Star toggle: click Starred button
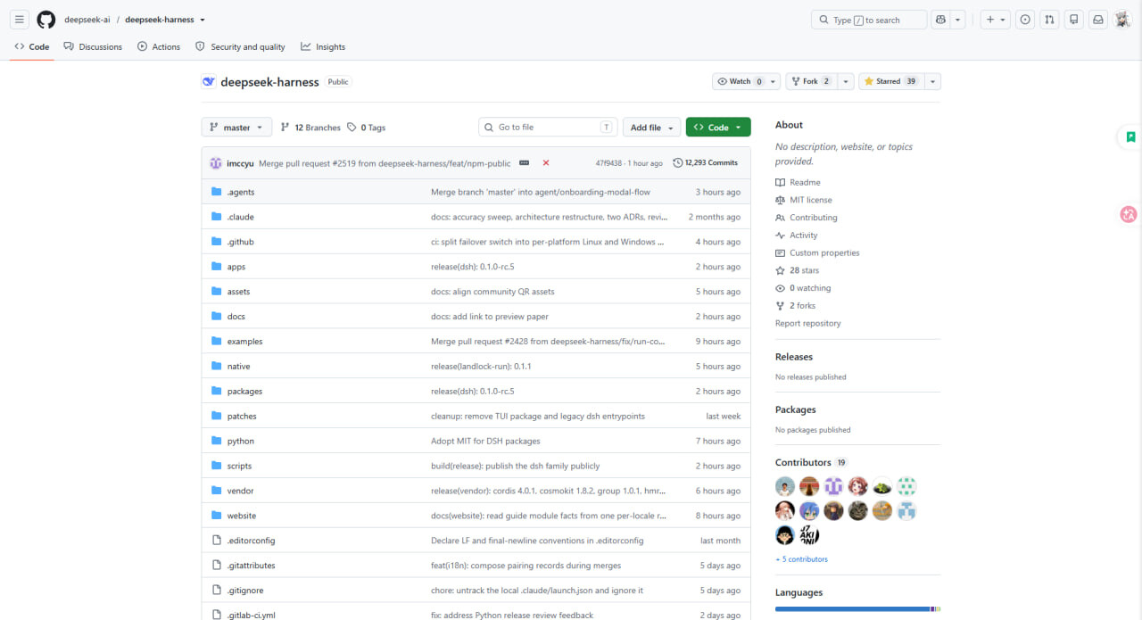The height and width of the screenshot is (620, 1142). (890, 81)
